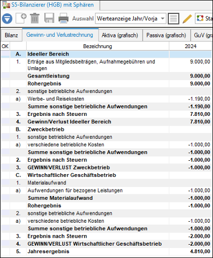Toggle the lined list view icon
This screenshot has width=213, height=258.
(x=174, y=18)
